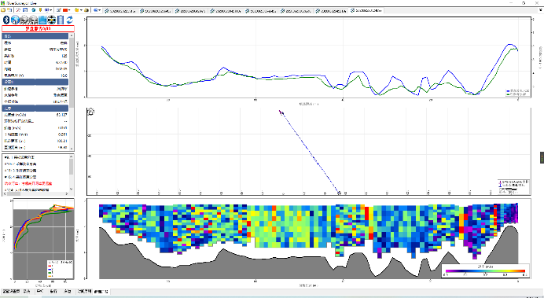This screenshot has height=298, width=544.
Task: Click message list scroll-down arrow
Action: [72, 189]
